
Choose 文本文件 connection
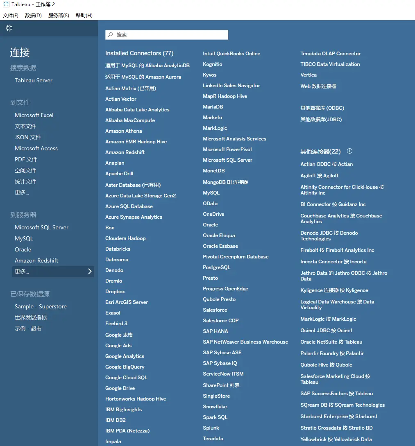(25, 126)
